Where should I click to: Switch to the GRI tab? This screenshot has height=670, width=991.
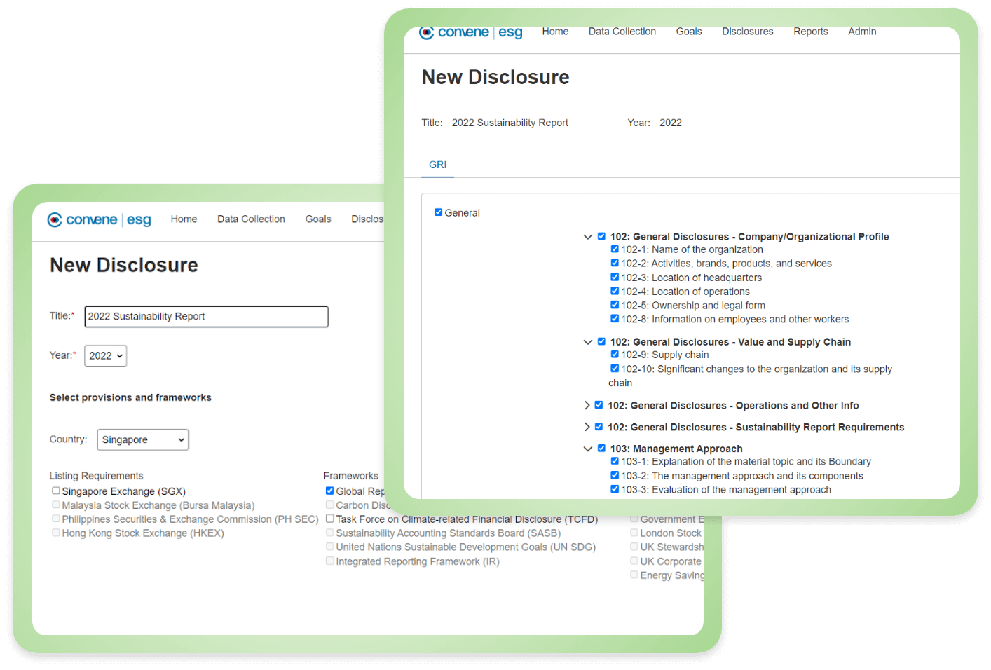click(437, 165)
